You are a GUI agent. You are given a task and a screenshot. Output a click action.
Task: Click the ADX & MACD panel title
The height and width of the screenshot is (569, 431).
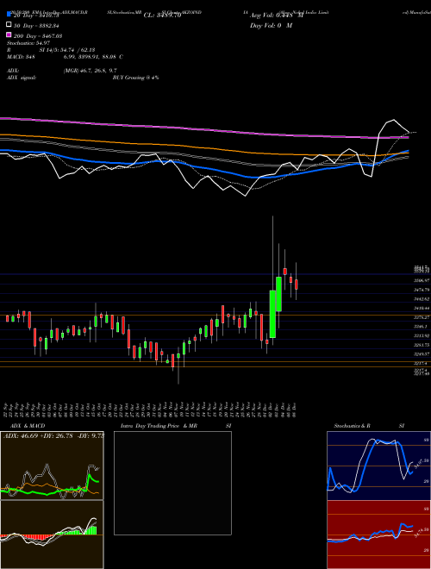(x=28, y=426)
